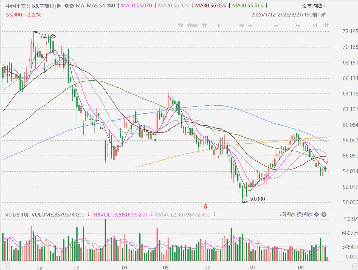358x270 pixels.
Task: Click the 72.185 high-price annotation on the chart
Action: coord(48,36)
